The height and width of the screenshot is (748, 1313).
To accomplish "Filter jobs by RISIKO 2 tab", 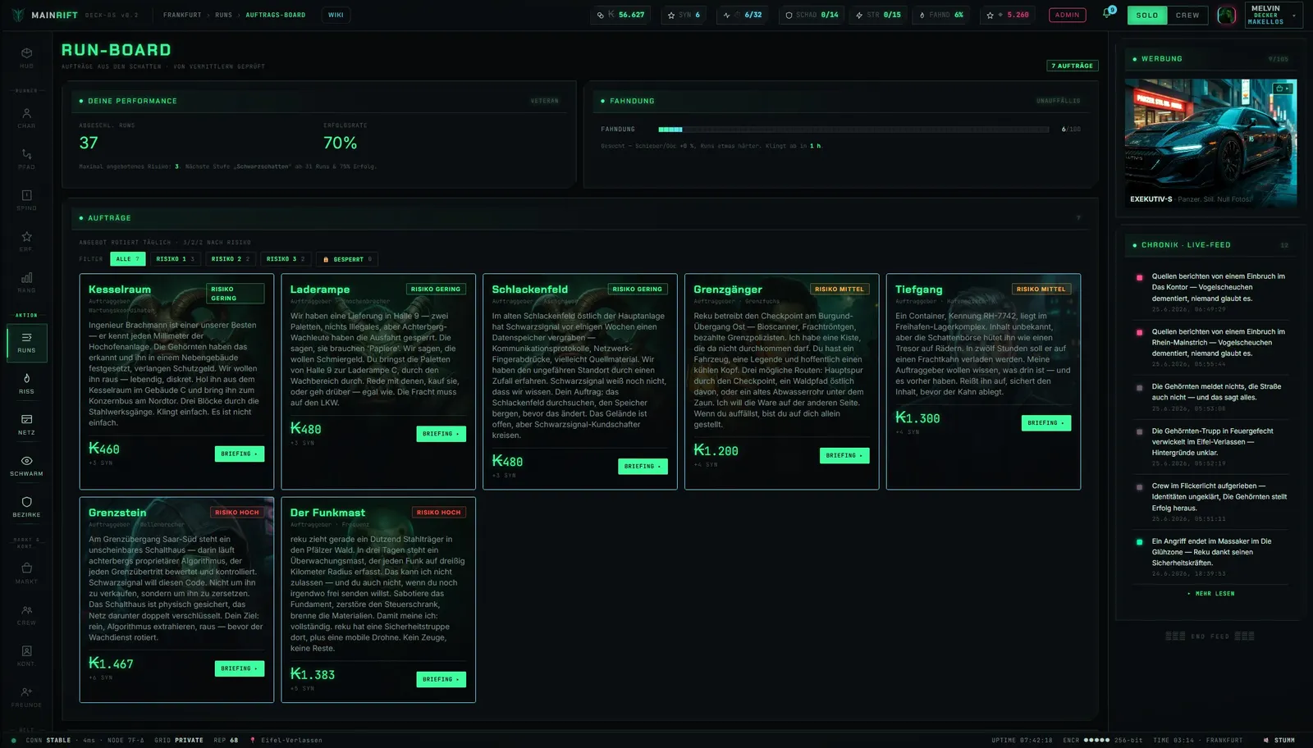I will pos(230,259).
